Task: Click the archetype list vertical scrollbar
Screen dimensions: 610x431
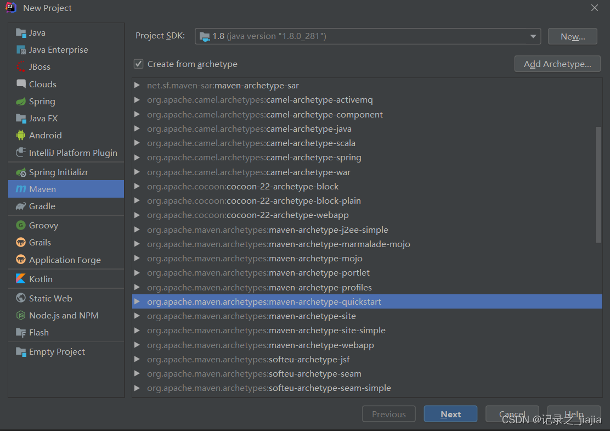Action: (x=598, y=184)
